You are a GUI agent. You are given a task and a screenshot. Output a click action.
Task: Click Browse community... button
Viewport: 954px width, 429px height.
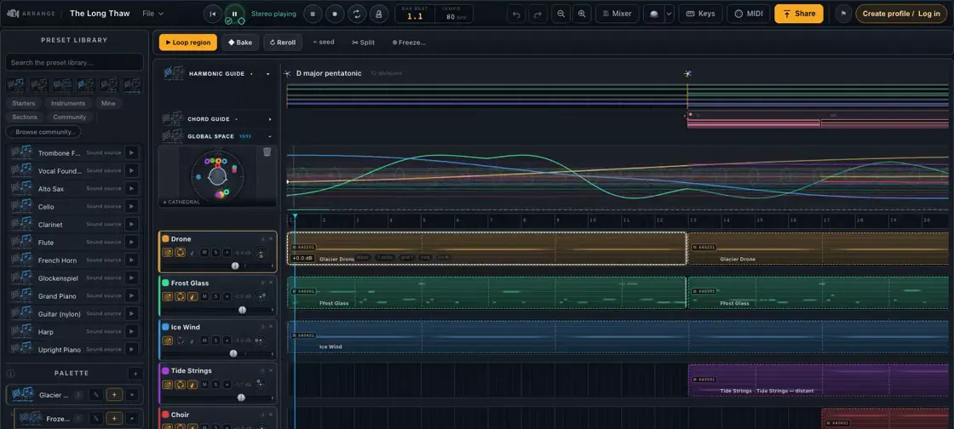coord(43,132)
